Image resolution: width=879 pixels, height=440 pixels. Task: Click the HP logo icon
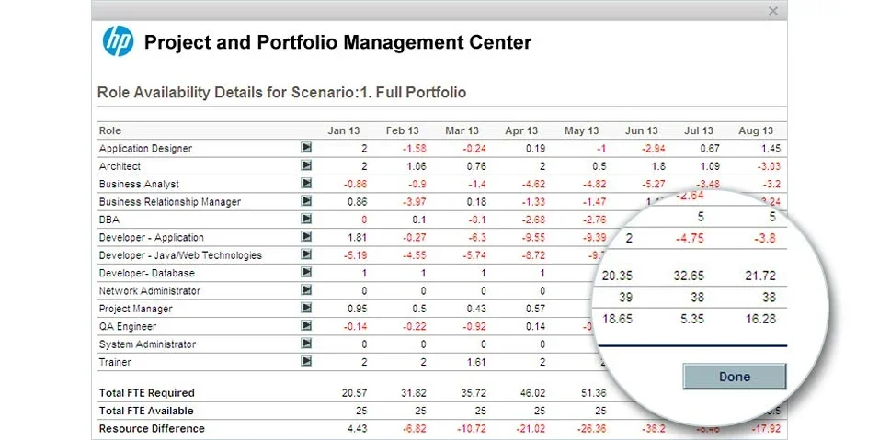point(118,42)
